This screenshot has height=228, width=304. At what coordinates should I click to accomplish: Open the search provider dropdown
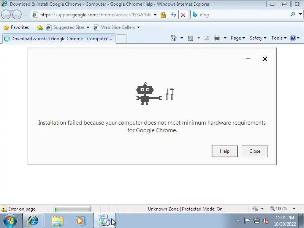300,14
